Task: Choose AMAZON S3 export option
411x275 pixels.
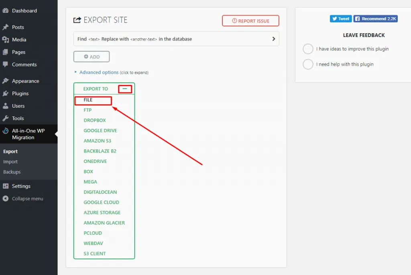Action: (97, 141)
